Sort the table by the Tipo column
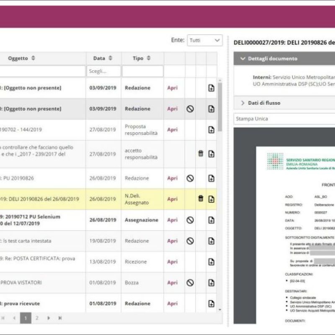335x335 pixels. coord(149,58)
